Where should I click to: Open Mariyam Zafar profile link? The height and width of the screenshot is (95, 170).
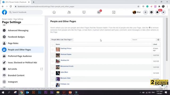(65, 78)
